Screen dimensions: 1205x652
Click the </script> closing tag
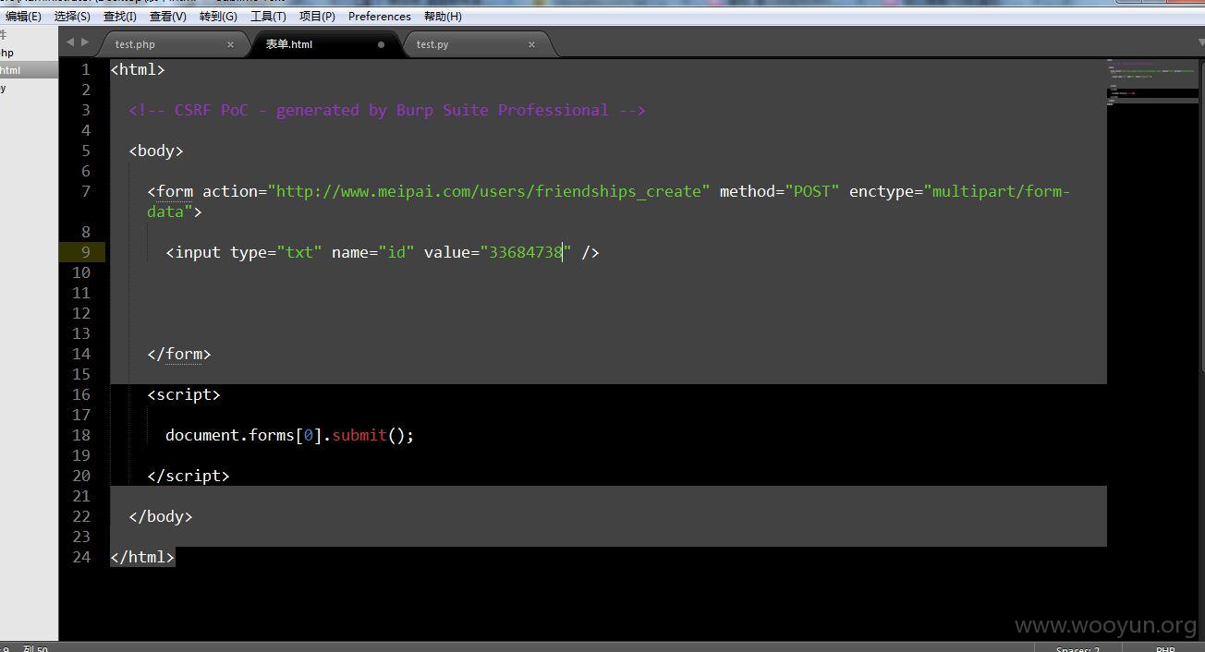coord(189,476)
